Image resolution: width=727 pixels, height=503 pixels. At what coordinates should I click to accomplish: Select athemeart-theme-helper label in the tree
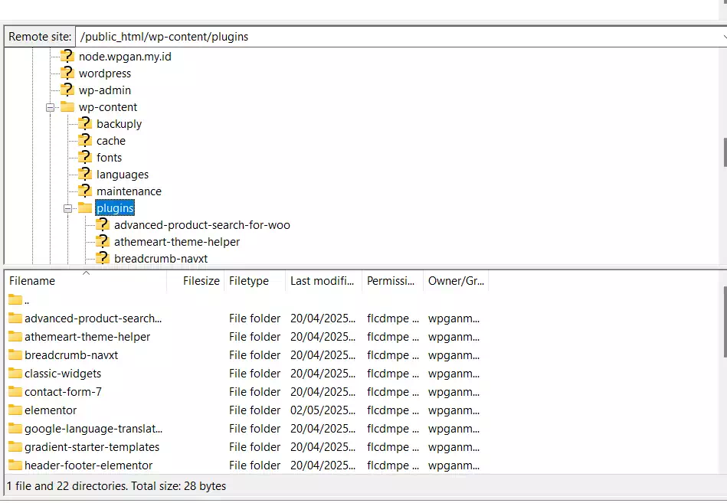click(x=177, y=241)
